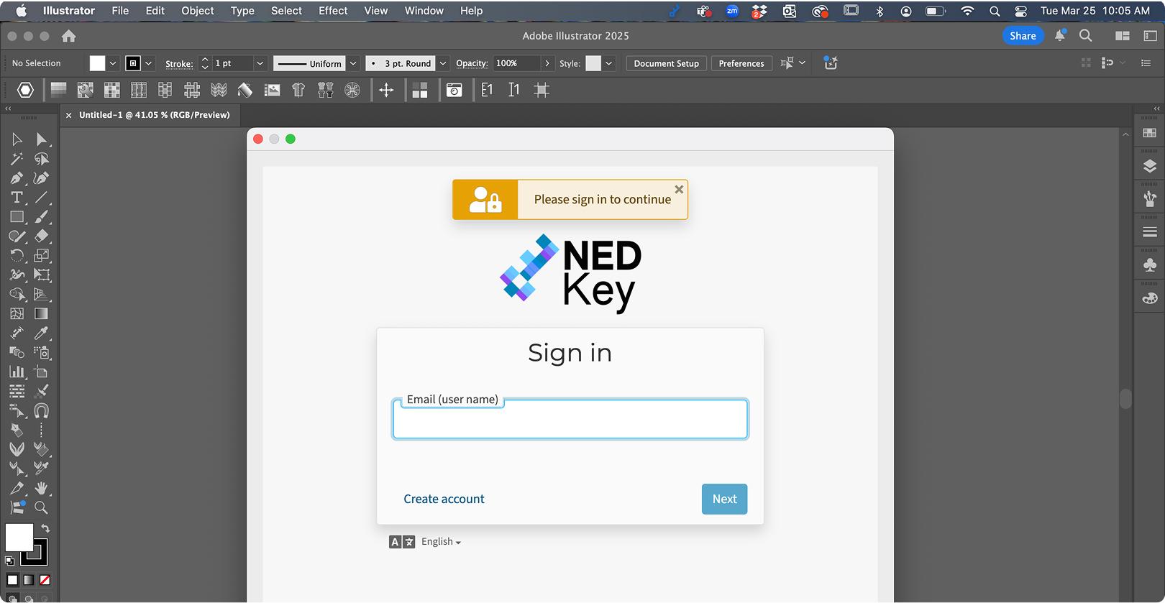This screenshot has height=603, width=1165.
Task: Go to Home screen icon
Action: [69, 36]
